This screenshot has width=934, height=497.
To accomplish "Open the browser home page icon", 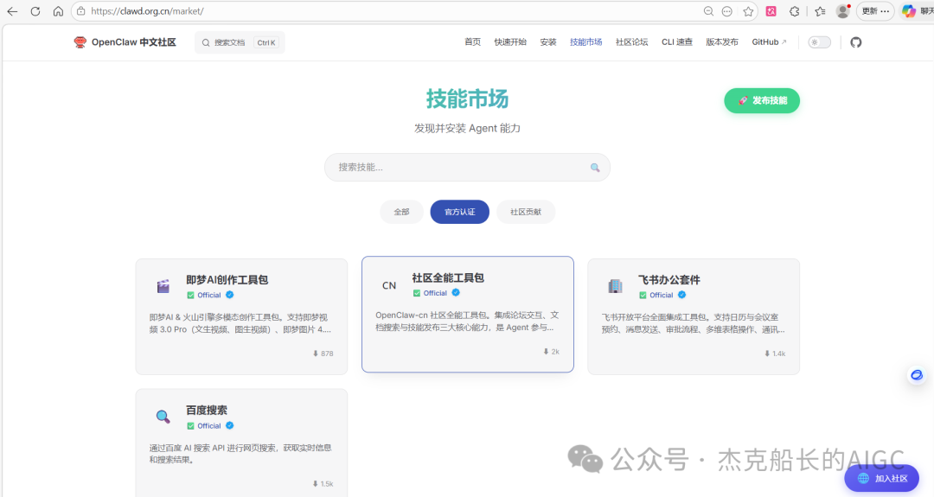I will (x=58, y=11).
